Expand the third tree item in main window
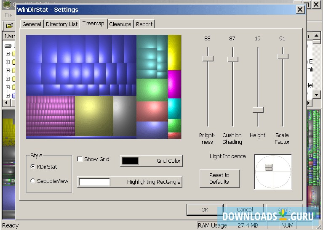 point(8,70)
